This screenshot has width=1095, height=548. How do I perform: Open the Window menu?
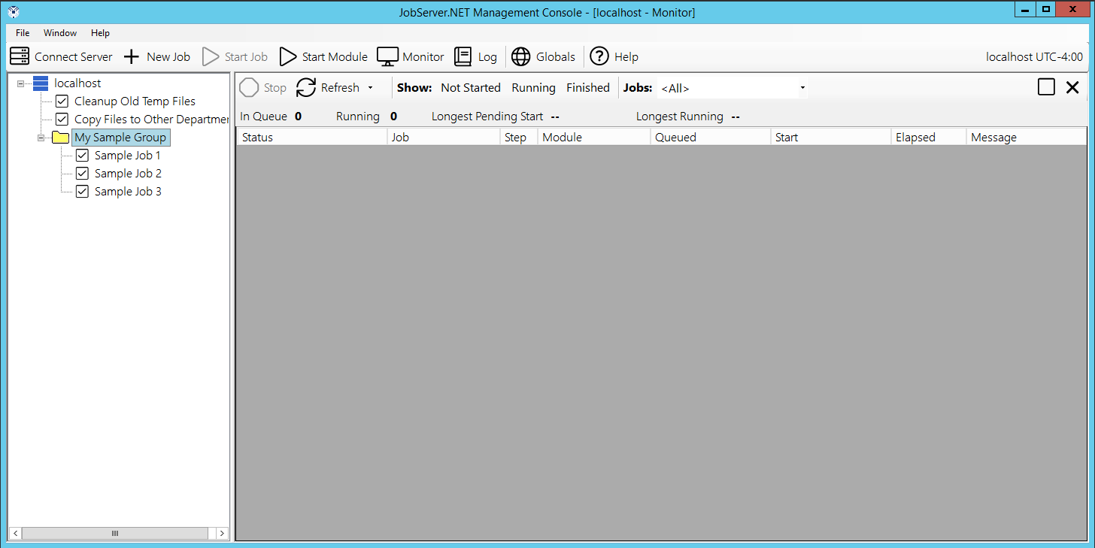pos(60,33)
